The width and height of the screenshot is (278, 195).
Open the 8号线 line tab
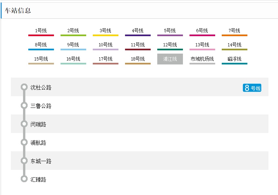tap(41, 45)
